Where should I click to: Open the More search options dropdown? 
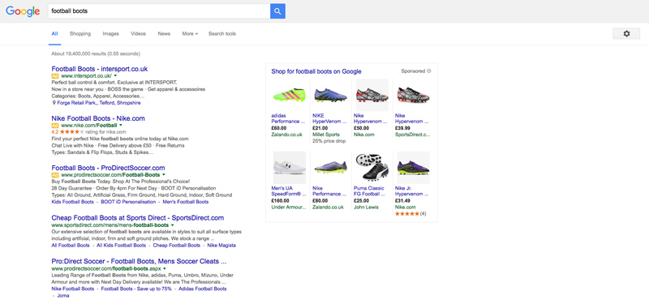click(190, 34)
